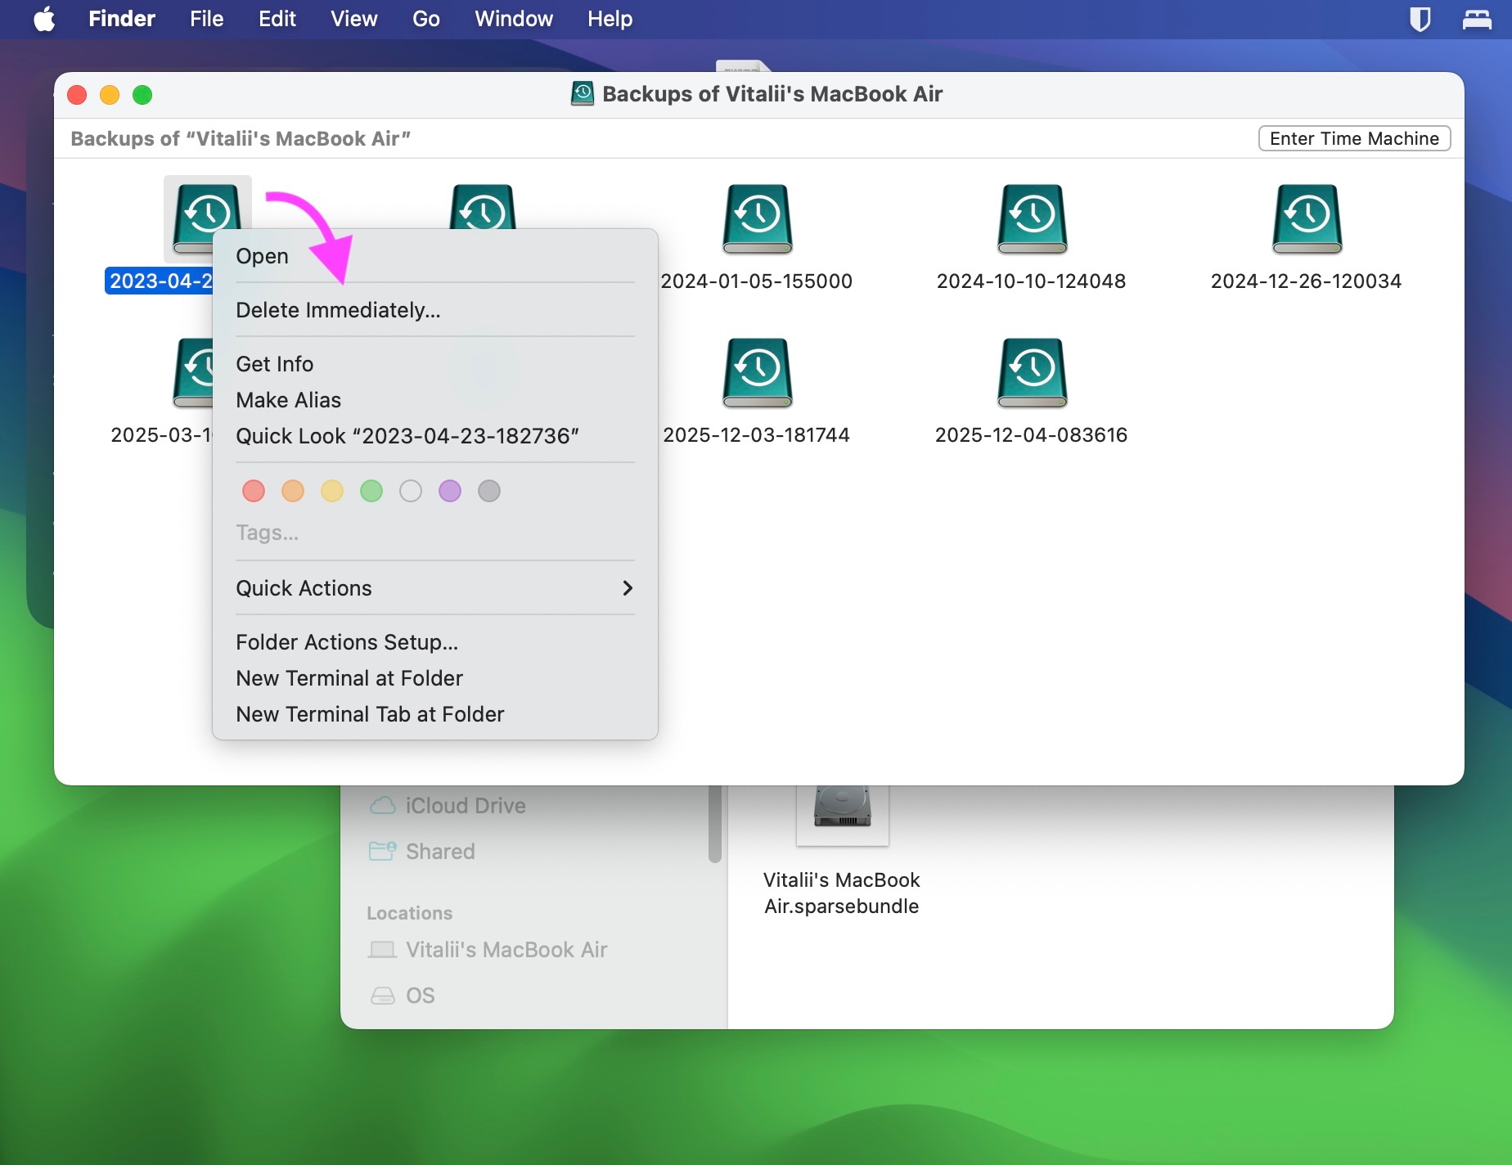Click the 2025-12-03-181744 backup name
1512x1165 pixels.
coord(757,435)
